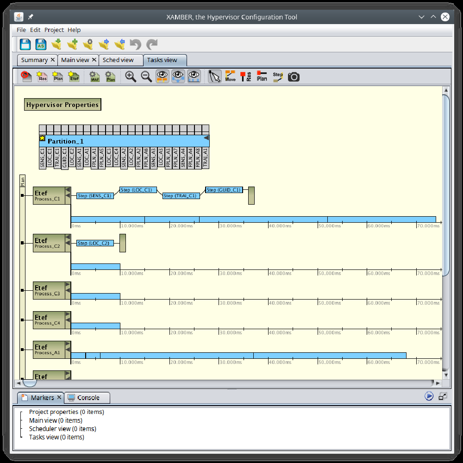Select the FPLN_A8 task under Partition_1
The height and width of the screenshot is (463, 463).
(198, 158)
